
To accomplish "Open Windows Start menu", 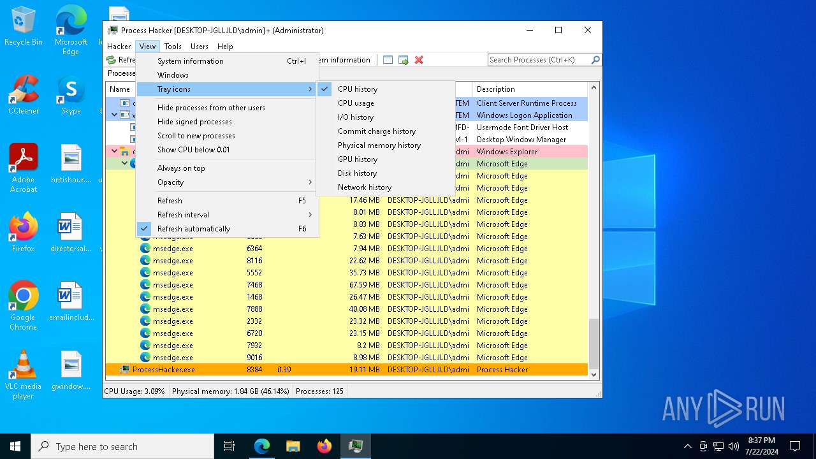I will click(x=15, y=446).
